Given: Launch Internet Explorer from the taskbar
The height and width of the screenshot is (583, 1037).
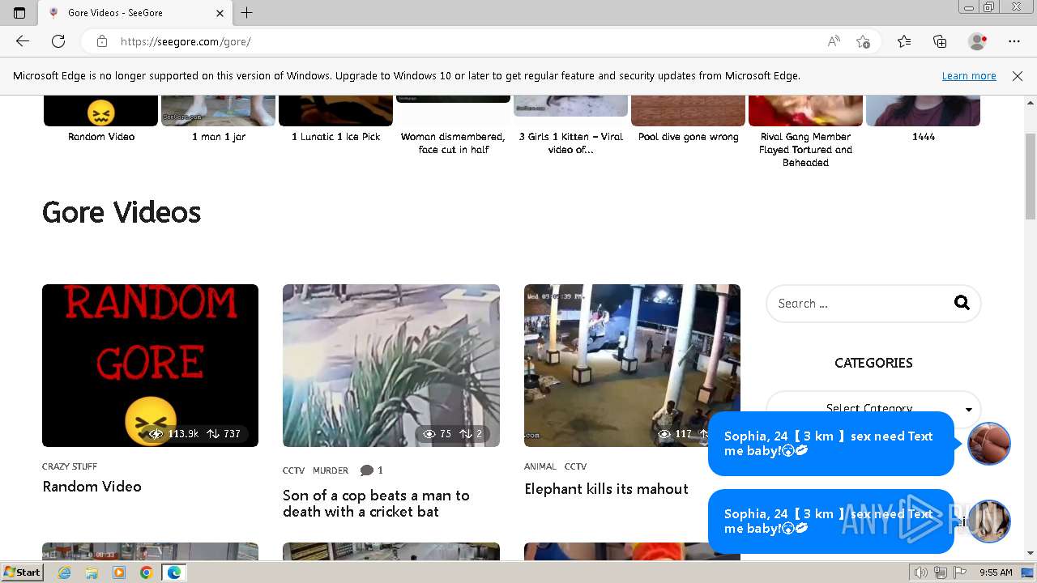Looking at the screenshot, I should (65, 572).
